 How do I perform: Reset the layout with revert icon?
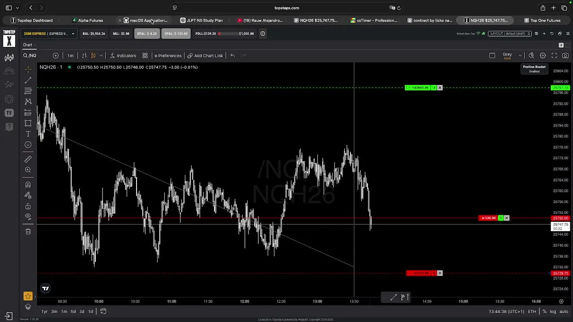[552, 34]
